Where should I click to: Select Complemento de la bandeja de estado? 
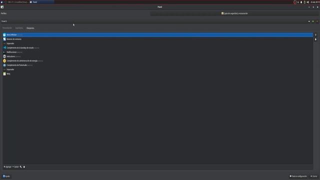click(x=157, y=48)
